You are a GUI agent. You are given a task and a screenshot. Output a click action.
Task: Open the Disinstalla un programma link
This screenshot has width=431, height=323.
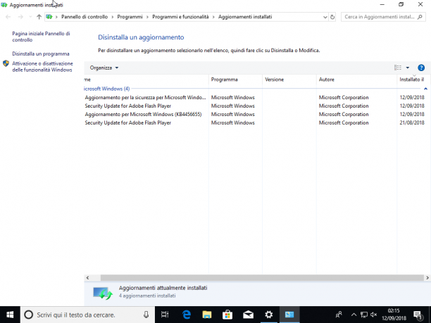(x=41, y=53)
